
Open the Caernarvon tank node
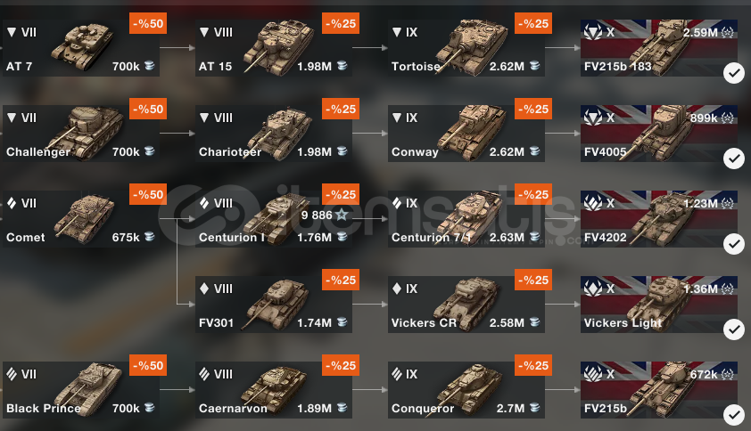pyautogui.click(x=274, y=390)
